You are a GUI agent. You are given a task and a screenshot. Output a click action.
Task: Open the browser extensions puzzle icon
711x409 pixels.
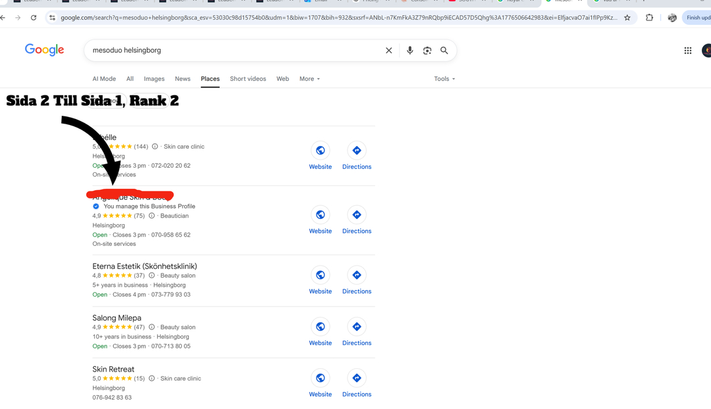[x=649, y=18]
